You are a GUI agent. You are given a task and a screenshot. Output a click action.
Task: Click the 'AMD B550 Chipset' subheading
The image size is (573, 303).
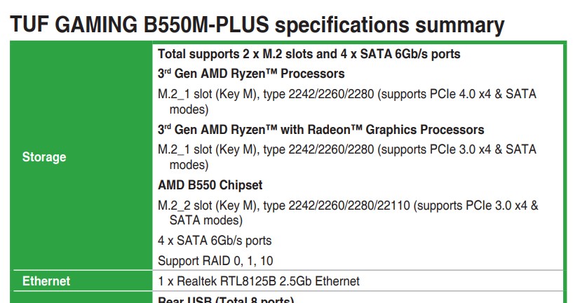coord(210,185)
